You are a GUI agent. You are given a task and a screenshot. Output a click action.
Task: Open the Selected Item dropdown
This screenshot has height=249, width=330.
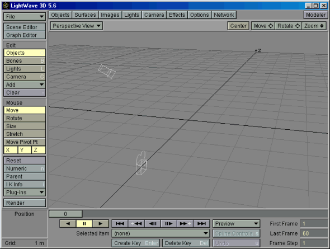161,233
